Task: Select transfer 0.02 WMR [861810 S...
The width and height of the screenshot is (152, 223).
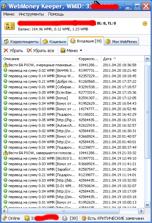Action: pos(73,158)
